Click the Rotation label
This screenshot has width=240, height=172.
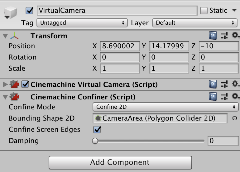23,57
